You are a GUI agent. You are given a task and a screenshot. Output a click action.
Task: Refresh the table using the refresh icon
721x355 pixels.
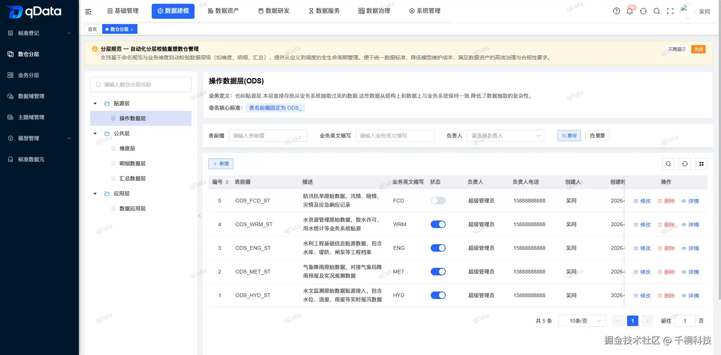tap(685, 164)
